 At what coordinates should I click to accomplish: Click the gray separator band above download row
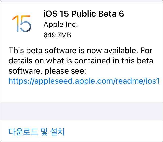click(x=81, y=111)
